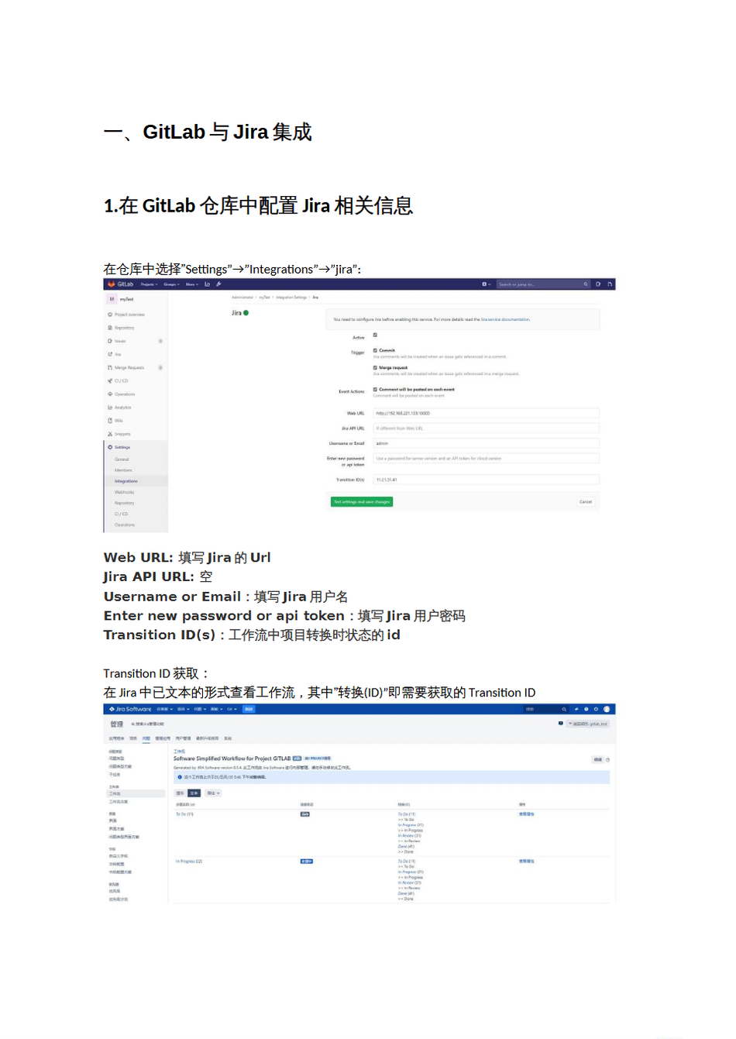Open the Jira service documentation link
The height and width of the screenshot is (1039, 736).
tap(505, 319)
